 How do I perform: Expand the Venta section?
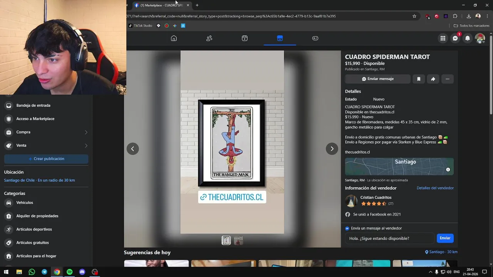point(46,145)
